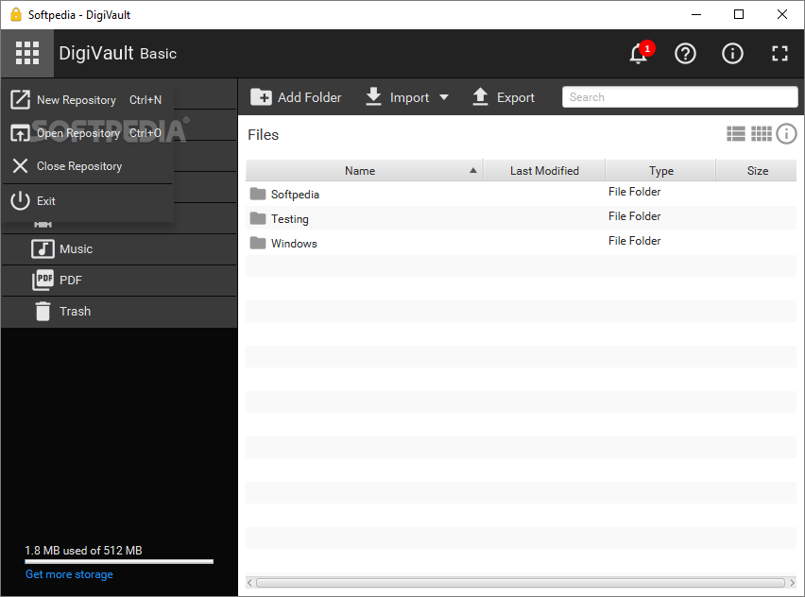
Task: Minimize the DigiVault window
Action: [696, 14]
